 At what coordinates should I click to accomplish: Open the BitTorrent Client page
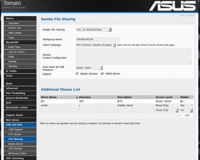click(20, 154)
